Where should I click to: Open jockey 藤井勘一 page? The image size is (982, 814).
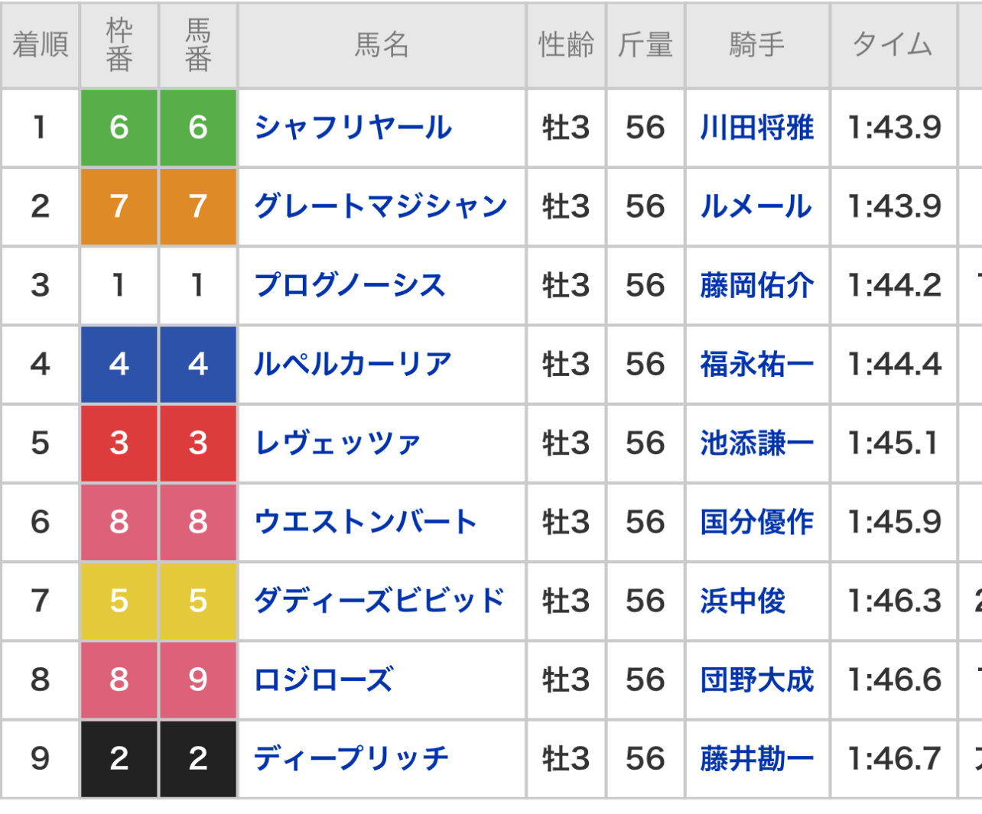756,758
